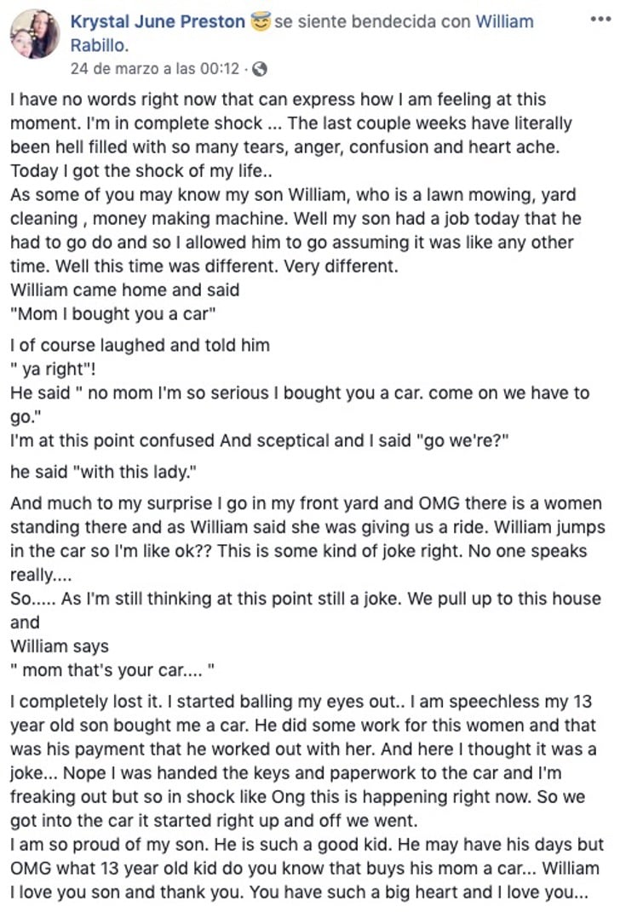Click the blessed halo emoji icon
Screen dimensions: 620x912
point(261,21)
